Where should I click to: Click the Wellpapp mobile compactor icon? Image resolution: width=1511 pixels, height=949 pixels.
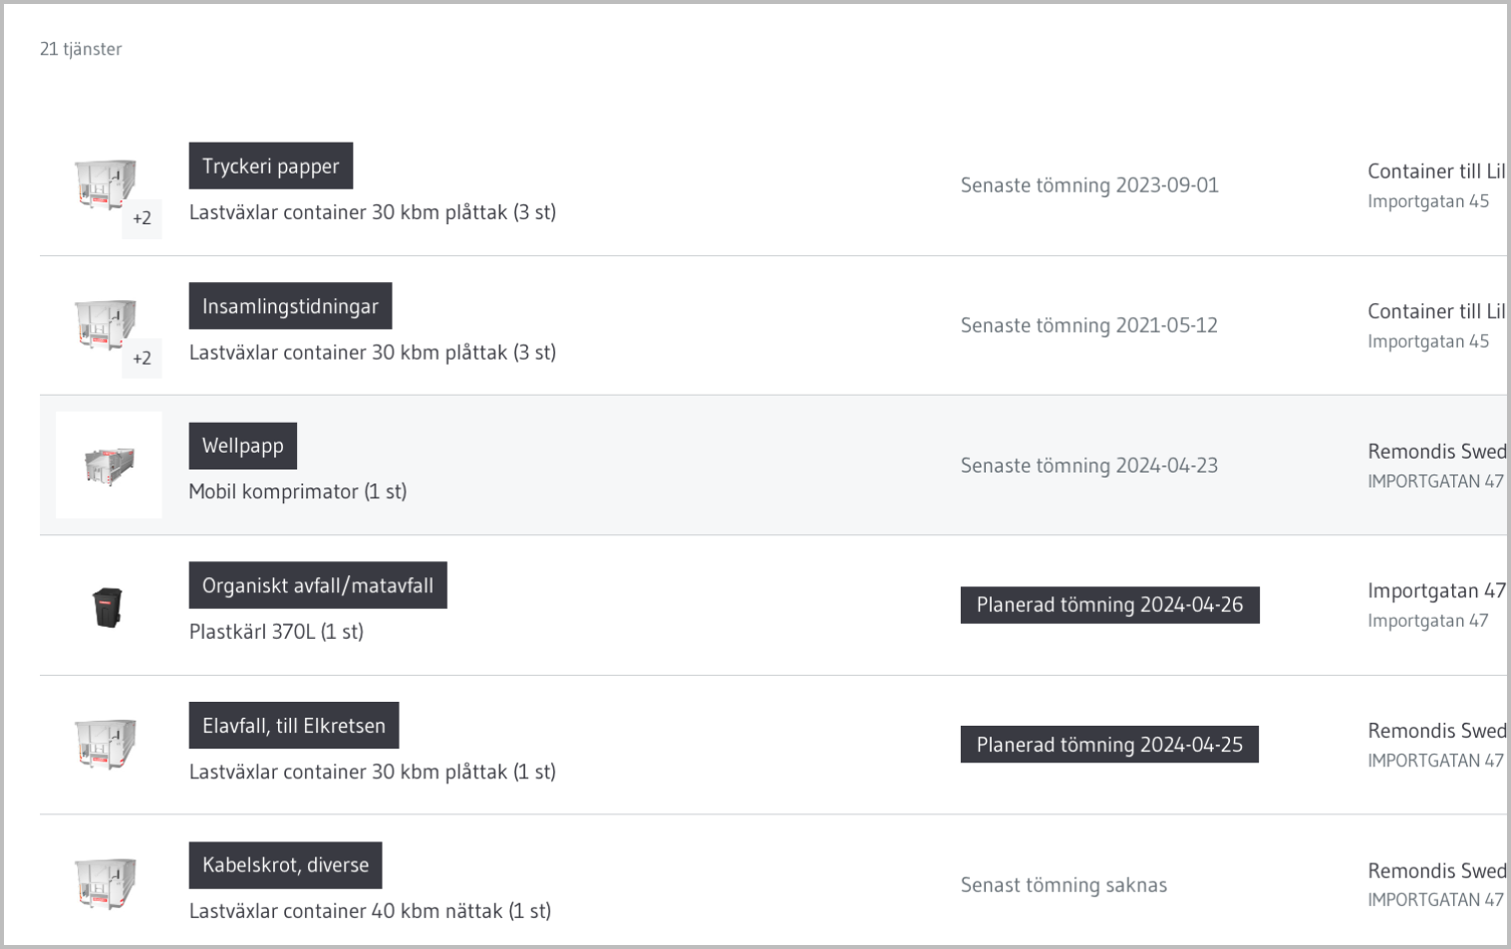(x=109, y=465)
